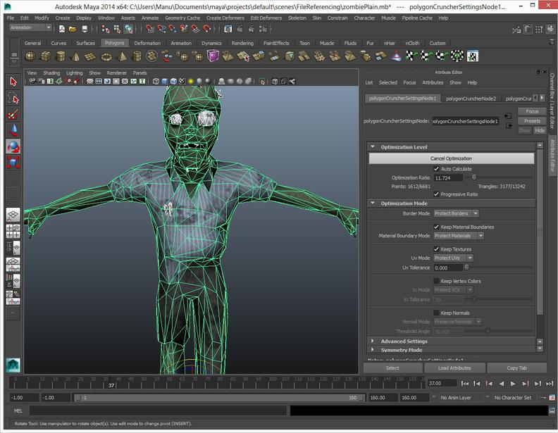
Task: Create a polygon cube from the shelf
Action: (x=46, y=56)
